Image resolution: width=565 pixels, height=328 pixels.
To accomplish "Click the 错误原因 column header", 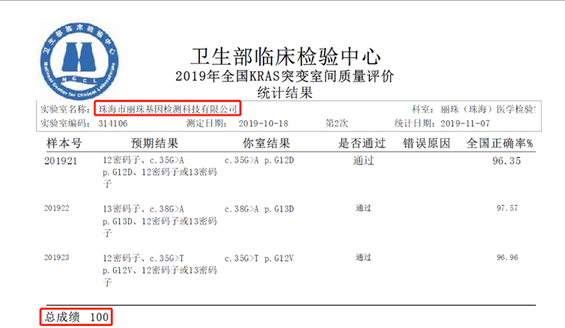I will tap(427, 143).
